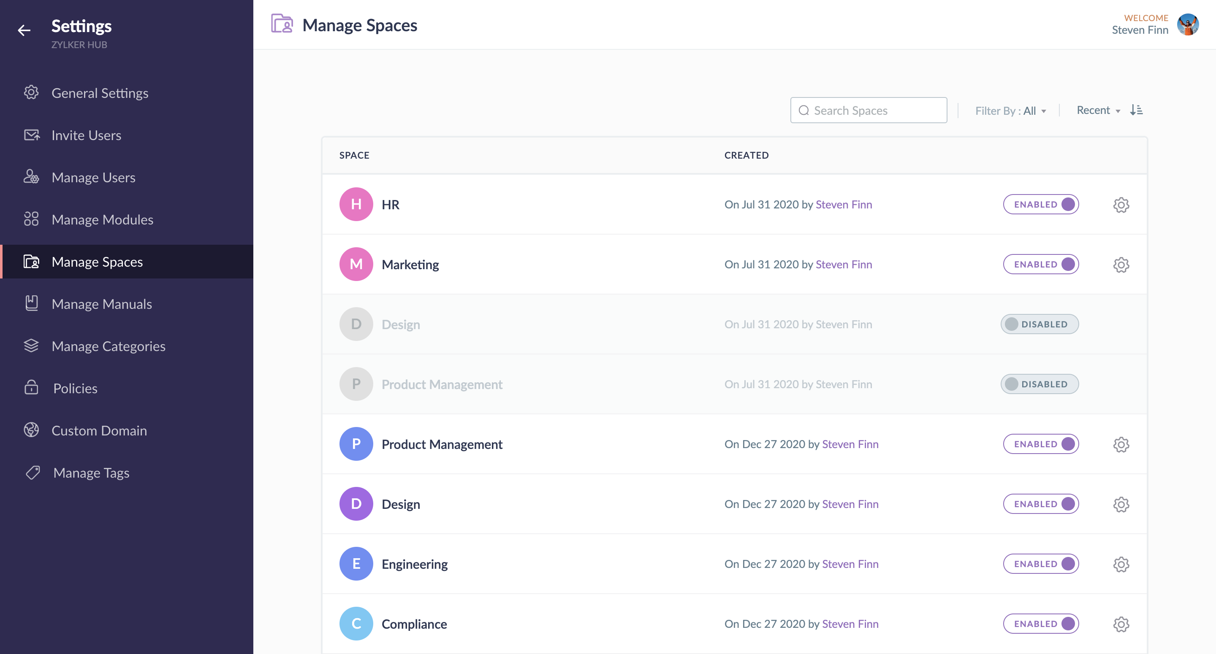Enable the disabled Product Management toggle

click(x=1040, y=384)
